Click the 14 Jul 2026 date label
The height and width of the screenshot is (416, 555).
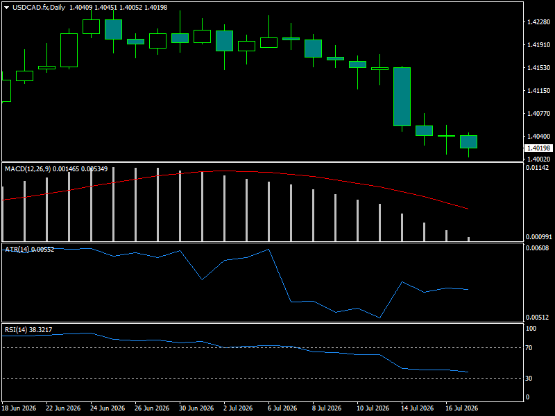pos(417,408)
